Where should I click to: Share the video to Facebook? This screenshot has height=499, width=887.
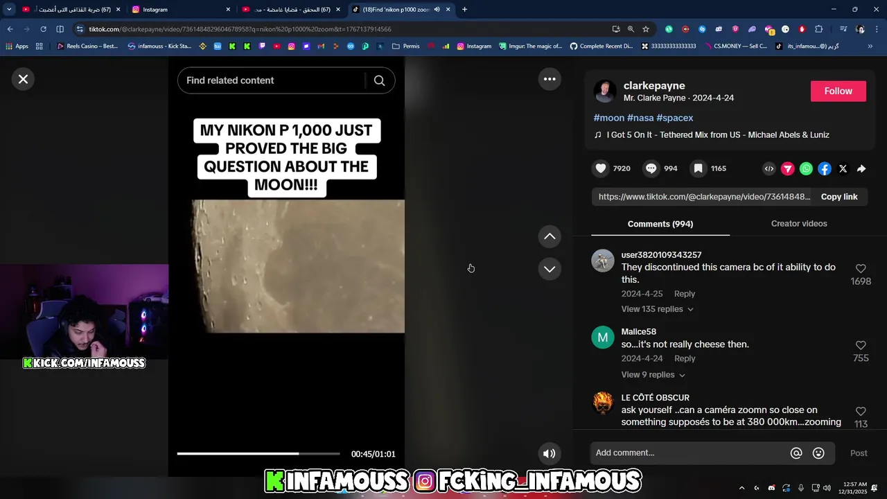(825, 168)
